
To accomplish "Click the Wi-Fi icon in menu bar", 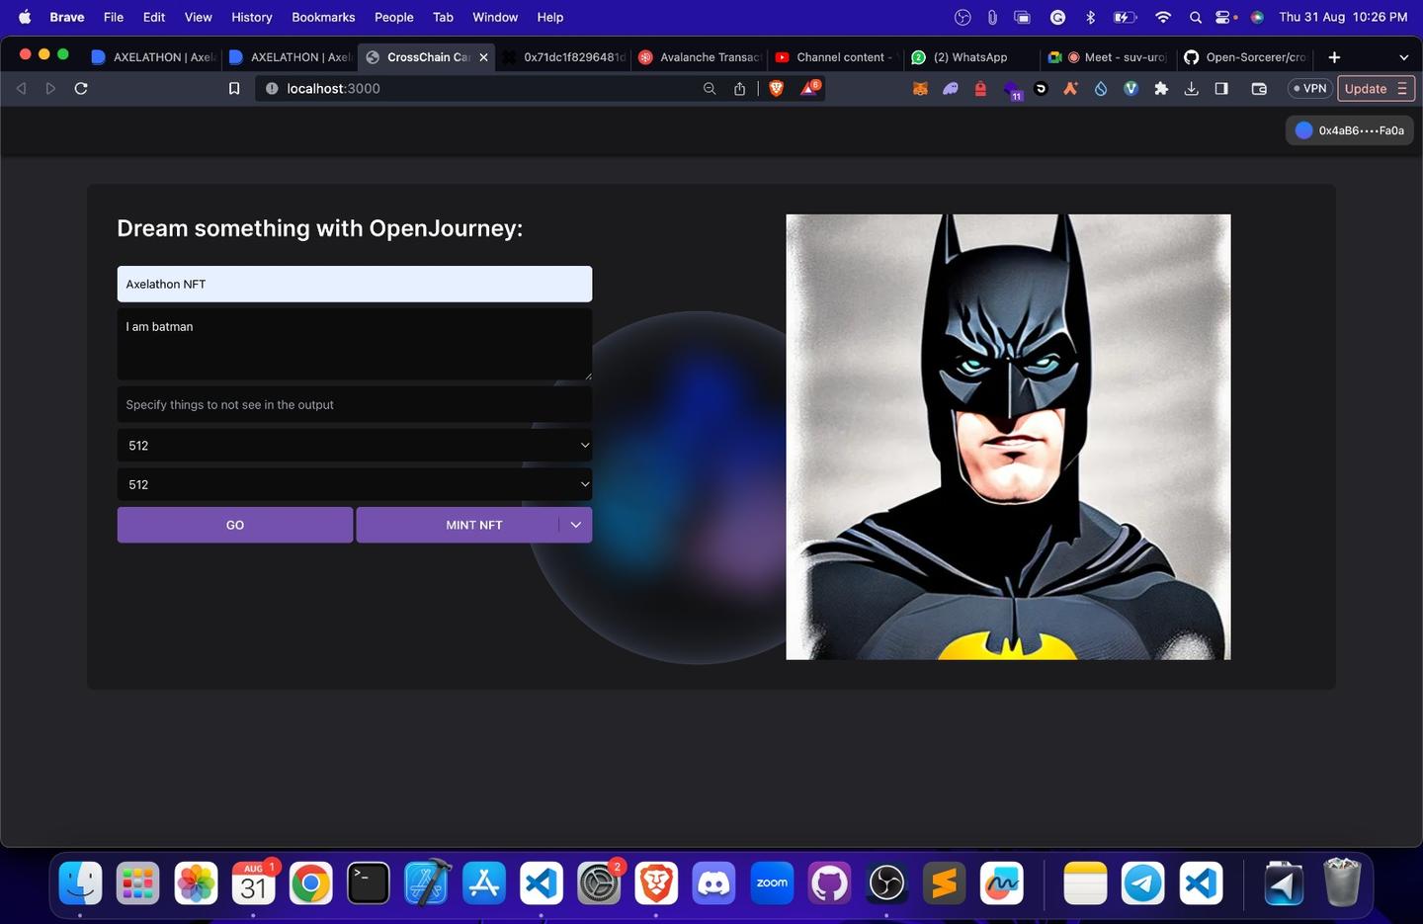I will point(1162,17).
